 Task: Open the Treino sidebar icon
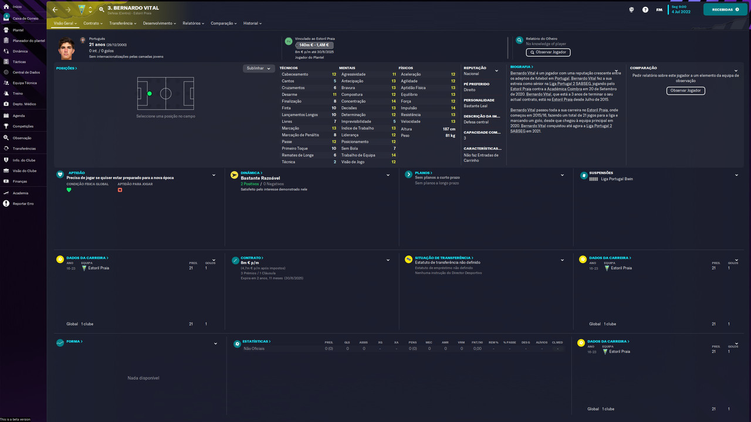(6, 93)
